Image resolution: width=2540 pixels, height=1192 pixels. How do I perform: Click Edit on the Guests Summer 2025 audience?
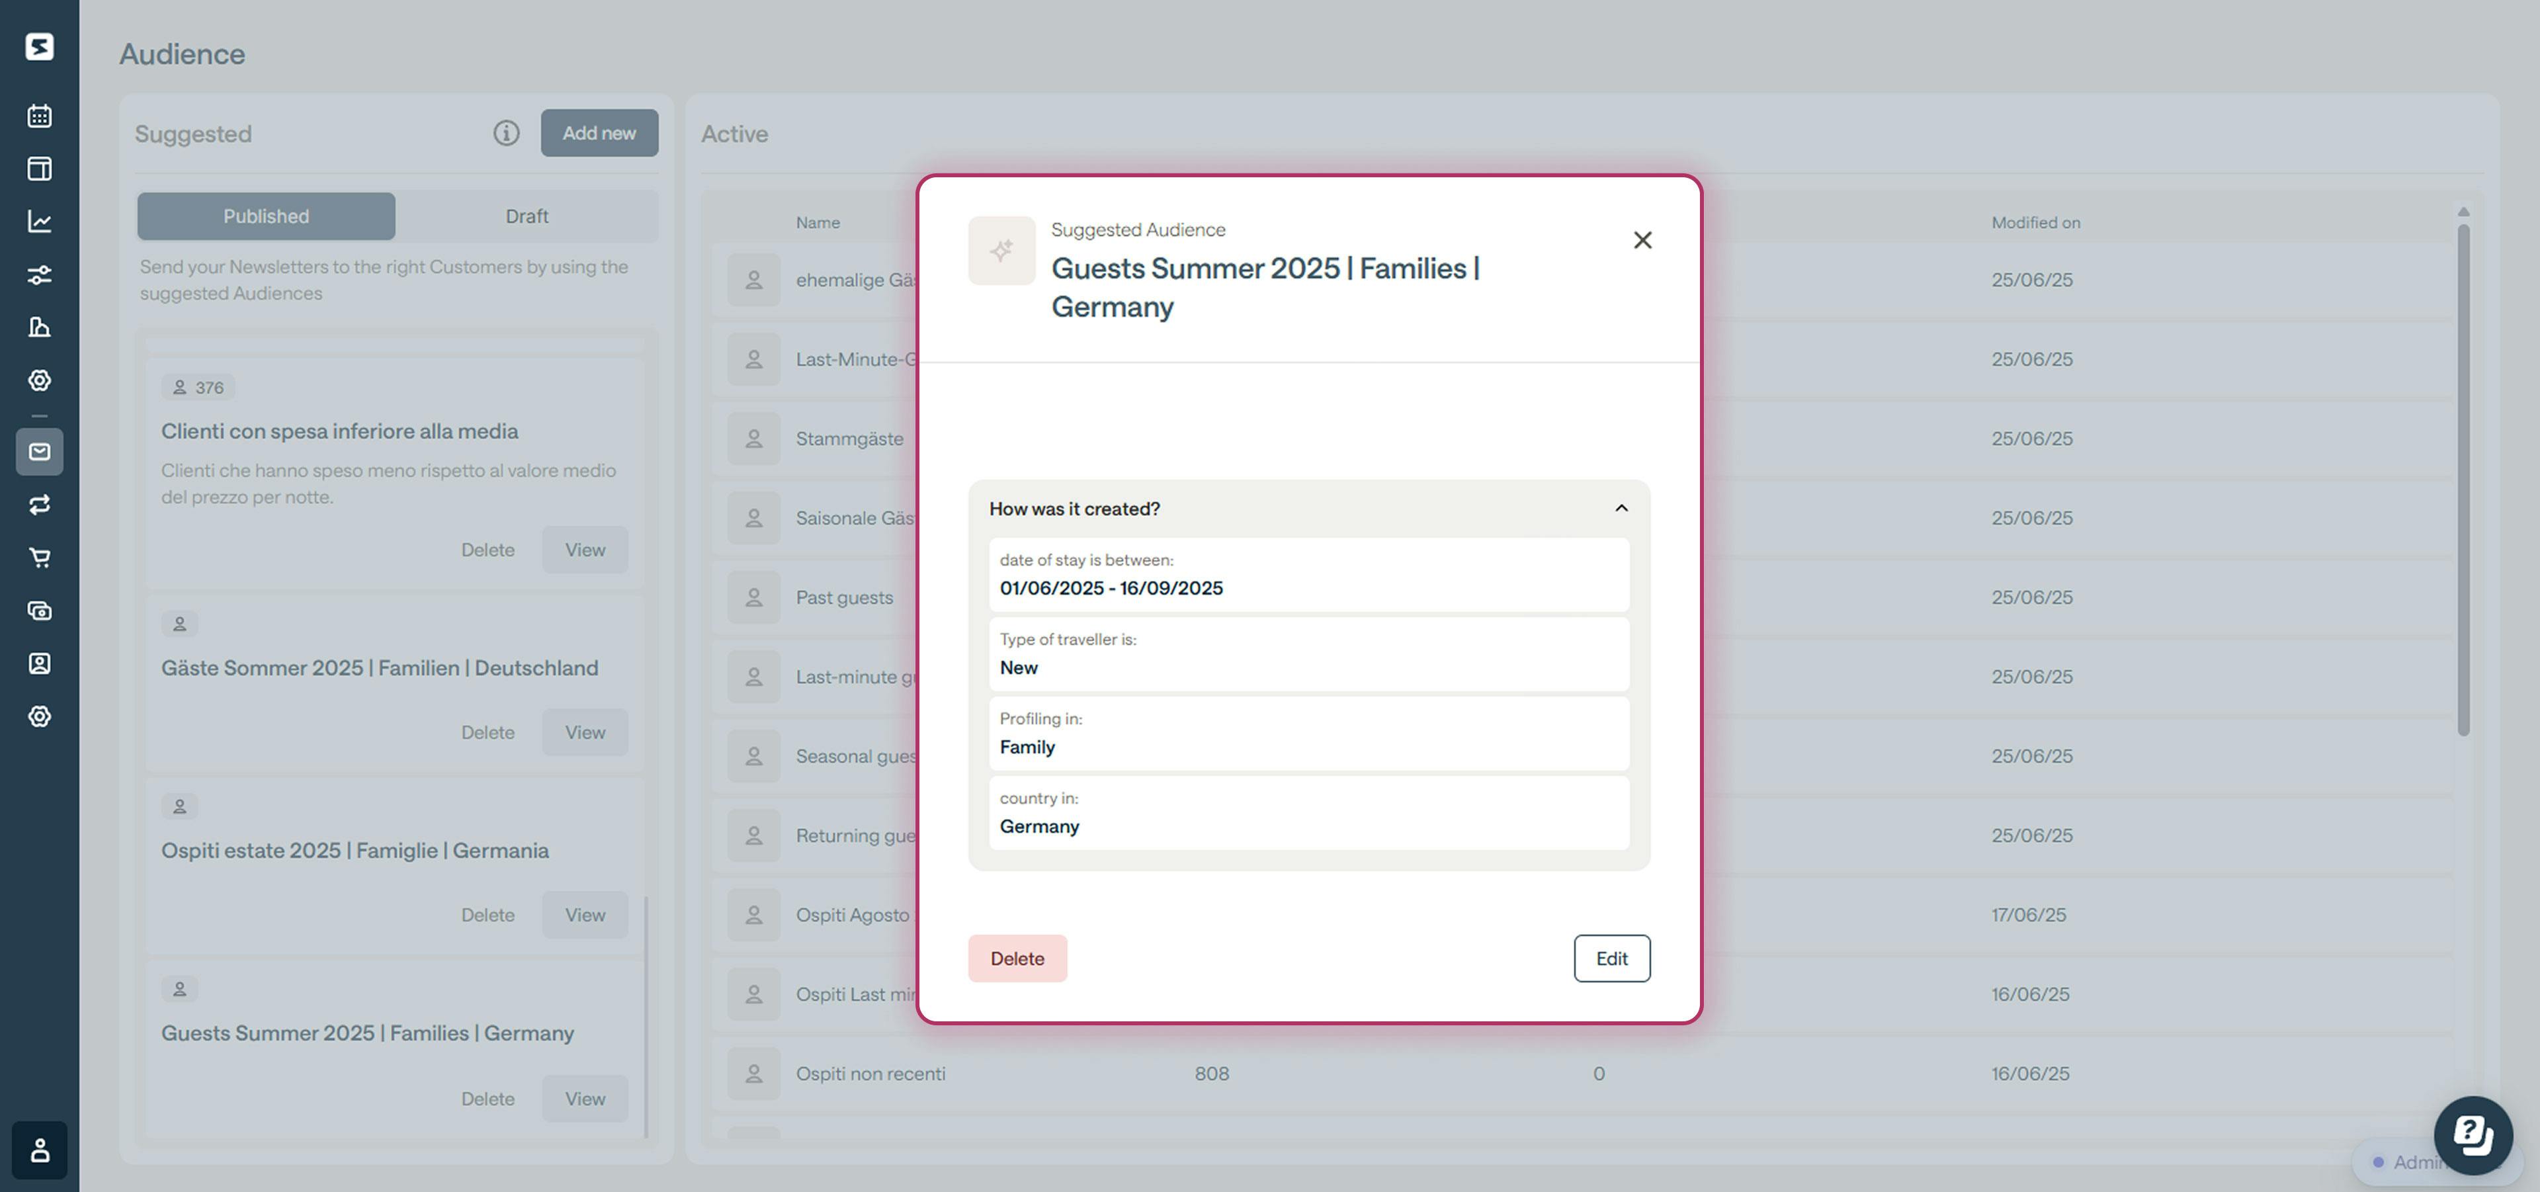pyautogui.click(x=1611, y=957)
